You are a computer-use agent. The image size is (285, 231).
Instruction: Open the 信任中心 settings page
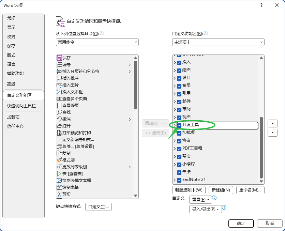(x=15, y=126)
